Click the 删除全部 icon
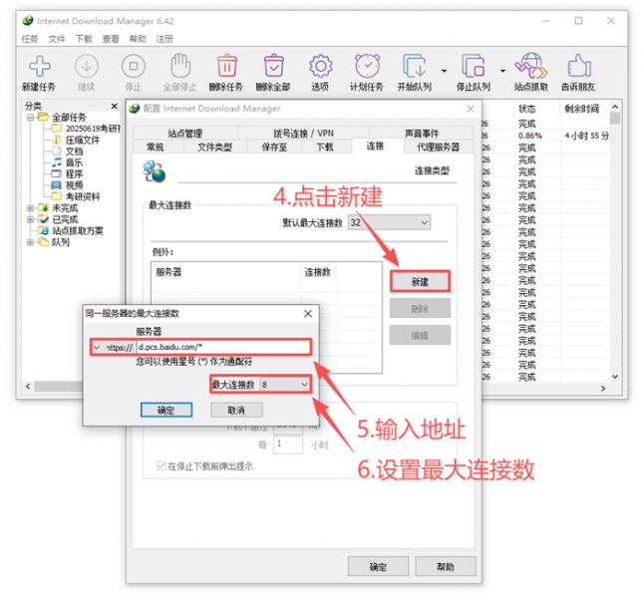Screen dimensions: 643x598 click(274, 66)
